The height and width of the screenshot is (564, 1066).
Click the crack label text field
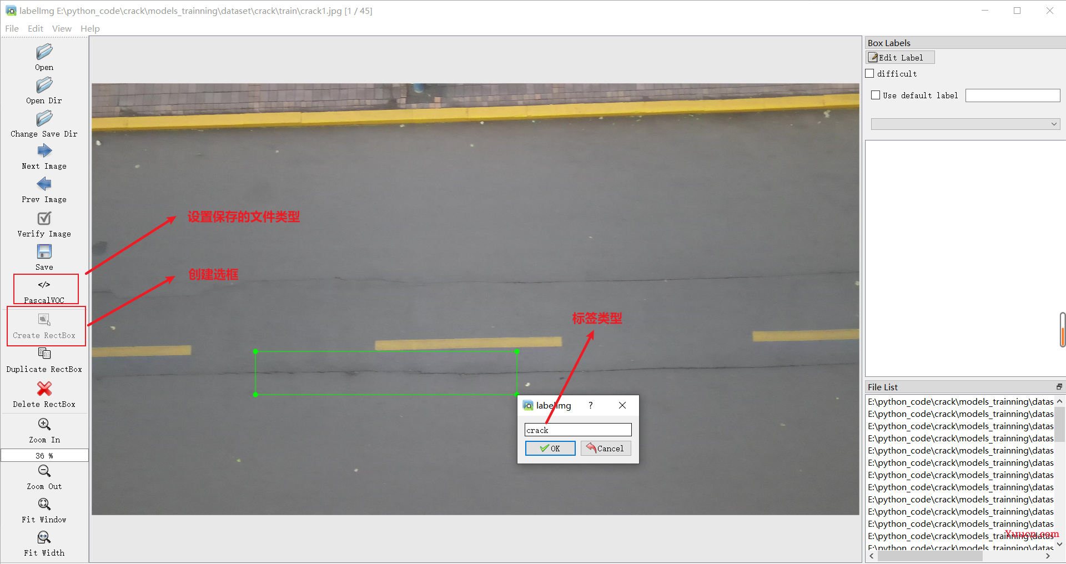[x=578, y=430]
